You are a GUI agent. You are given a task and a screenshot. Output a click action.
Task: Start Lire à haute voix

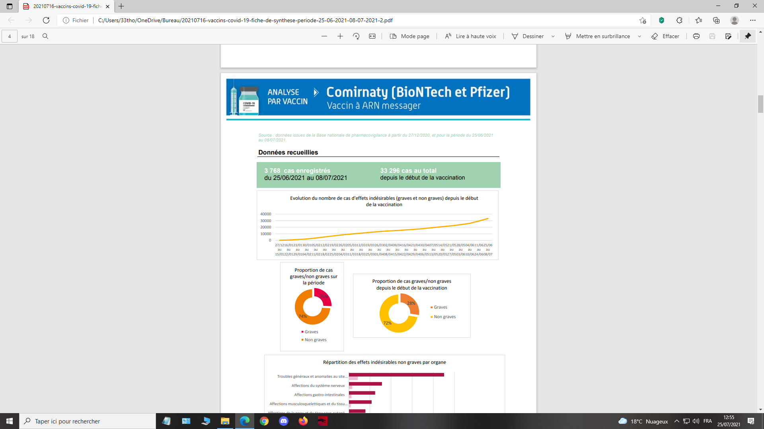point(470,36)
